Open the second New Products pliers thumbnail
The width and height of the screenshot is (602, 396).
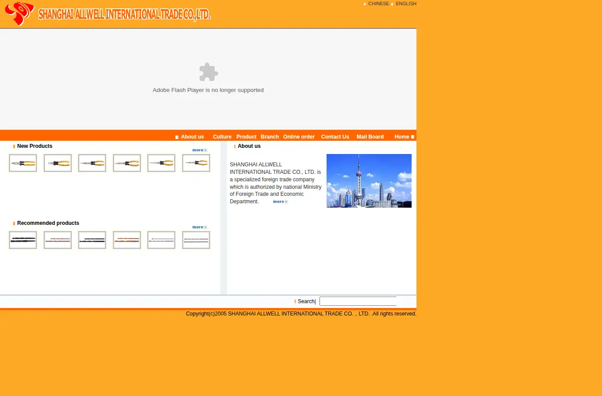click(x=58, y=163)
